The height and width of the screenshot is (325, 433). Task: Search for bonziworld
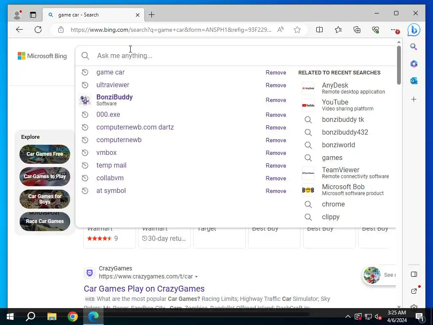(338, 145)
